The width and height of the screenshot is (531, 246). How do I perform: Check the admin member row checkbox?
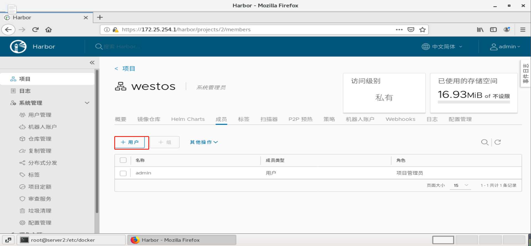pos(123,173)
